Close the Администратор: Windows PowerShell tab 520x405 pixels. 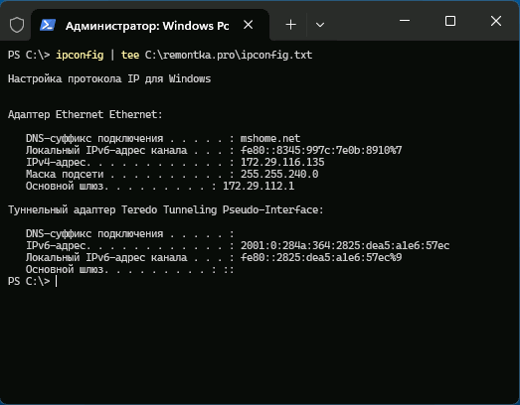pyautogui.click(x=248, y=25)
